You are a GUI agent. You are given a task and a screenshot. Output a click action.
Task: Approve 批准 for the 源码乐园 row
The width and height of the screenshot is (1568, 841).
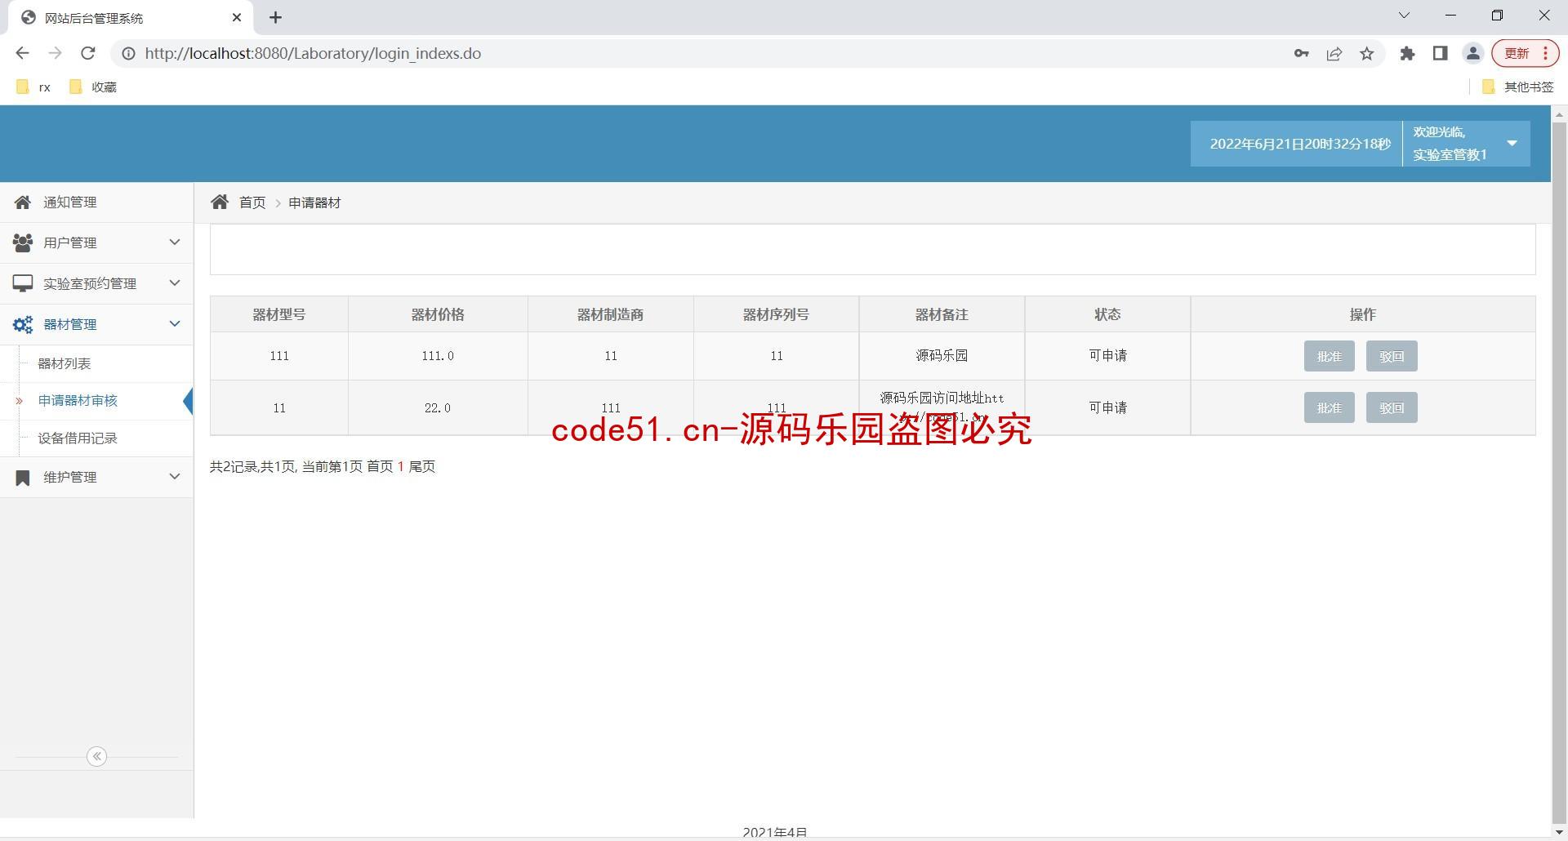(1329, 356)
